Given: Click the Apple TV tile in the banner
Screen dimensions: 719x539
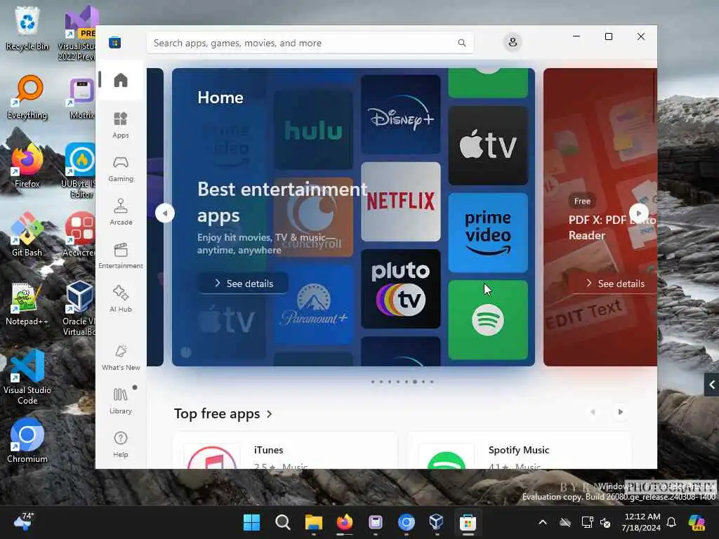Looking at the screenshot, I should 488,145.
